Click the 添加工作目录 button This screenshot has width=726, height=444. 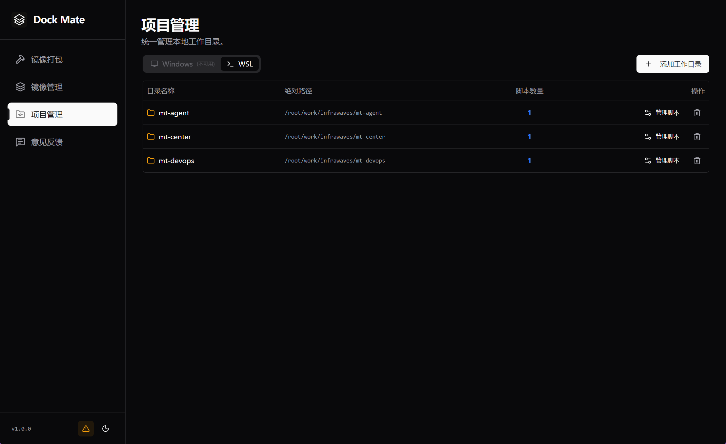(x=673, y=64)
